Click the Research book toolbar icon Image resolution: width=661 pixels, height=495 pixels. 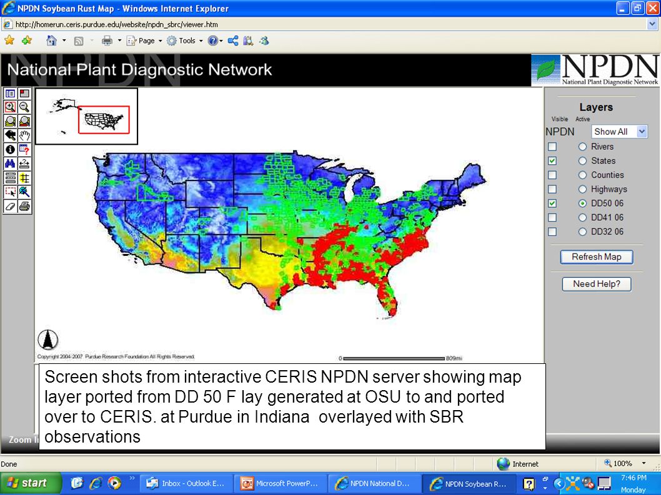[248, 41]
